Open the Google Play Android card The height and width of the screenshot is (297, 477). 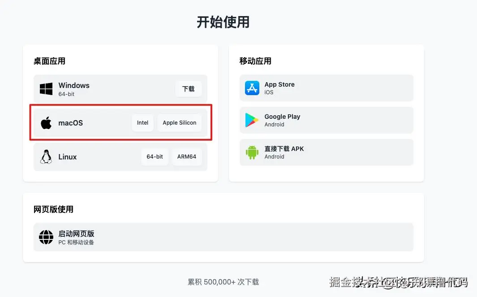327,120
